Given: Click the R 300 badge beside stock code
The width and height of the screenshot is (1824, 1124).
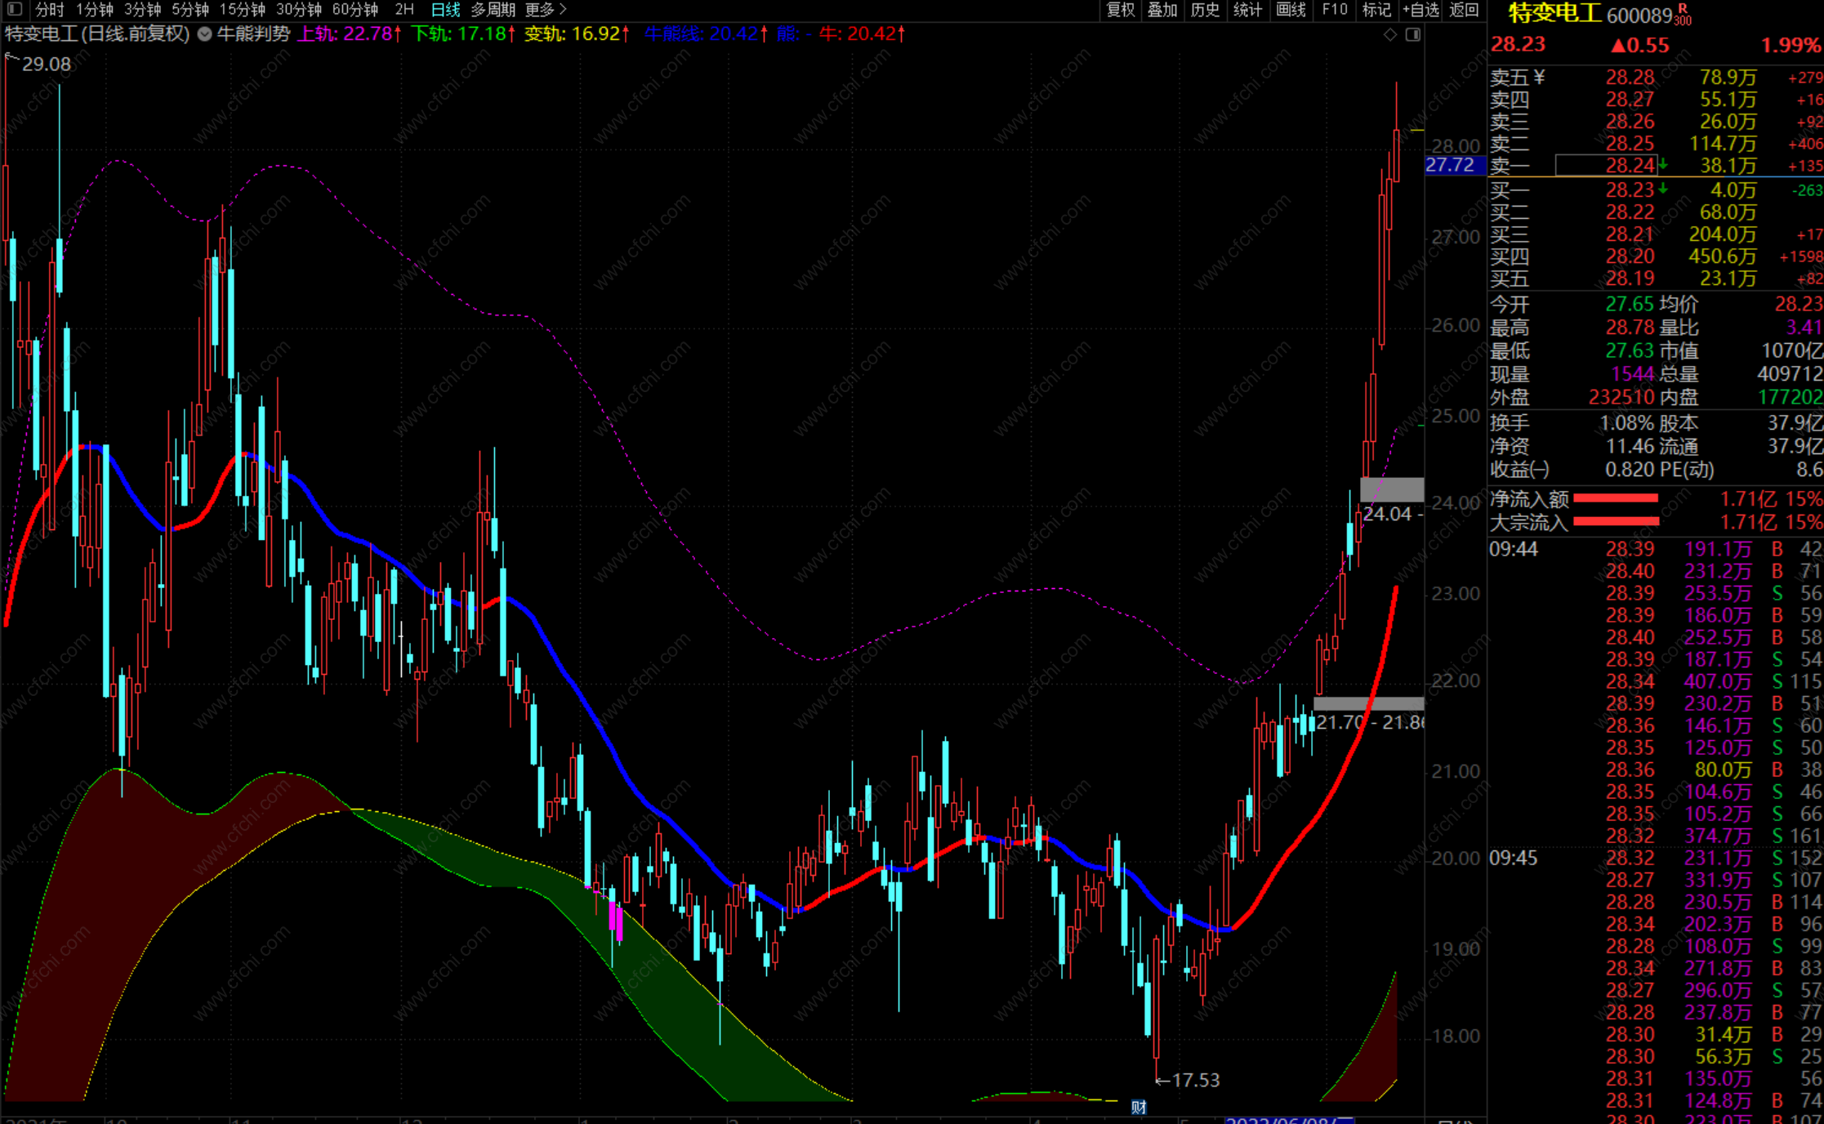Looking at the screenshot, I should pos(1683,15).
